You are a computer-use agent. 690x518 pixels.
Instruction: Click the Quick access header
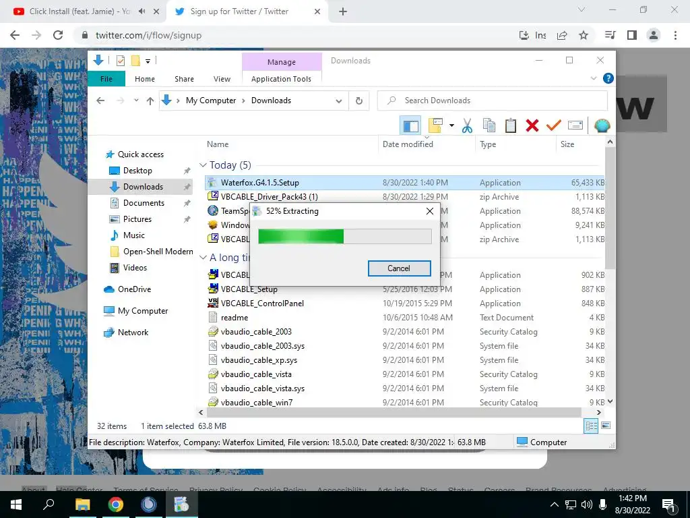(140, 154)
